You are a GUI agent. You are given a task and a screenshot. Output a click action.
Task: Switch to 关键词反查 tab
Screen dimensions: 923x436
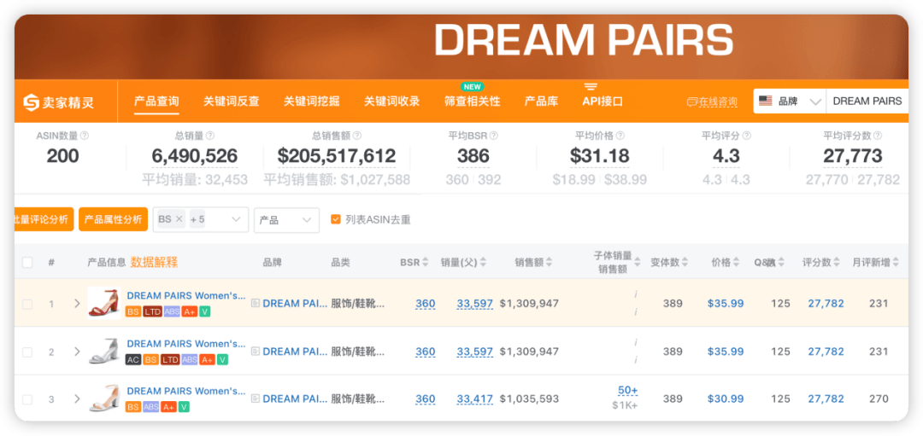click(231, 102)
